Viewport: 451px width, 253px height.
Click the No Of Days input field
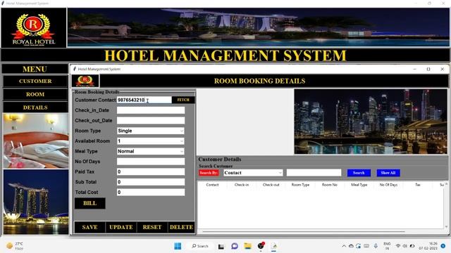[151, 162]
